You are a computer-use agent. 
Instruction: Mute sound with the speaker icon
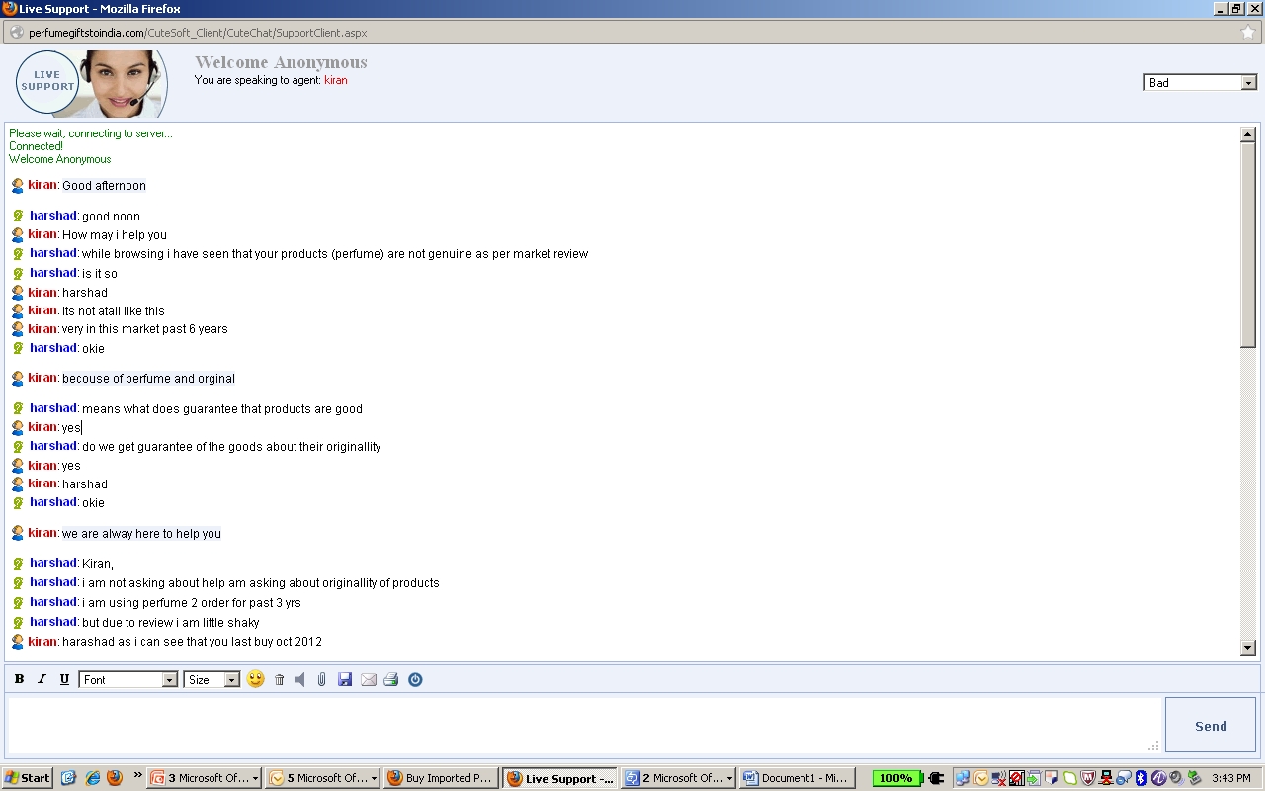[x=300, y=680]
